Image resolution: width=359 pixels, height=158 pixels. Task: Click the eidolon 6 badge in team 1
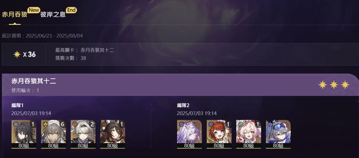pos(62,124)
